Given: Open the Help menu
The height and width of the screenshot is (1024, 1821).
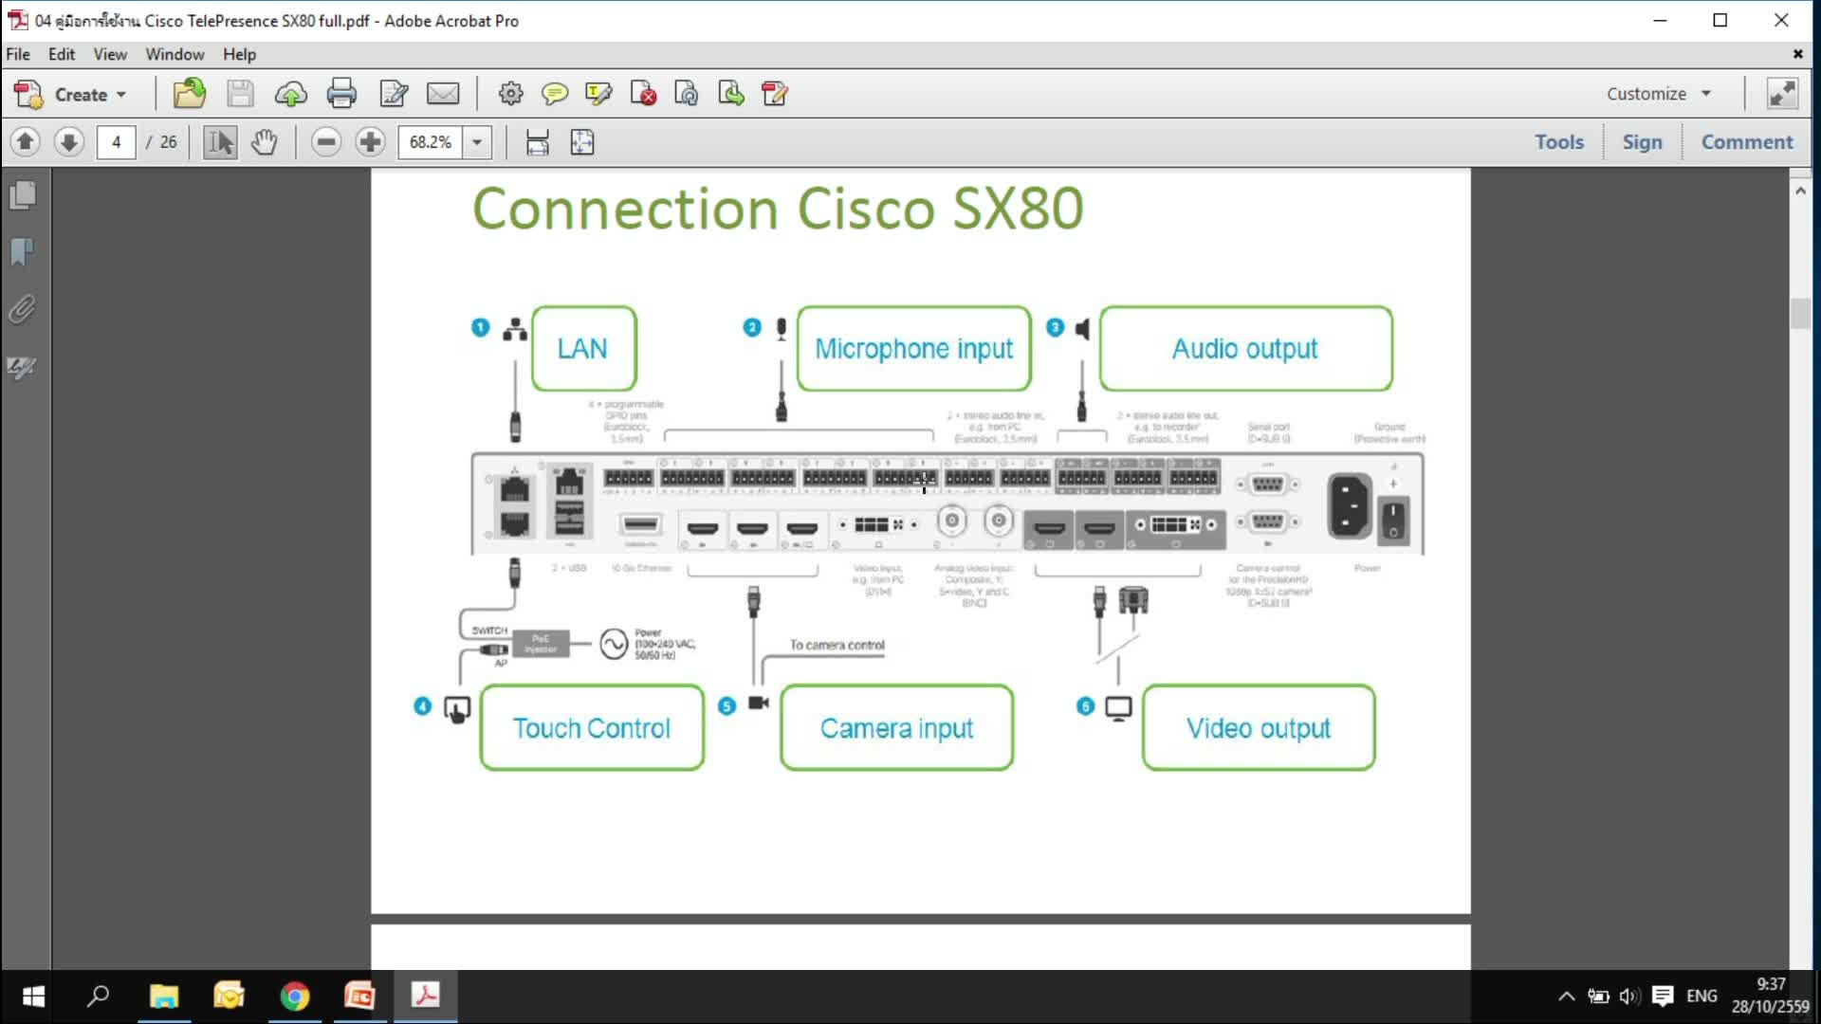Looking at the screenshot, I should click(x=239, y=54).
